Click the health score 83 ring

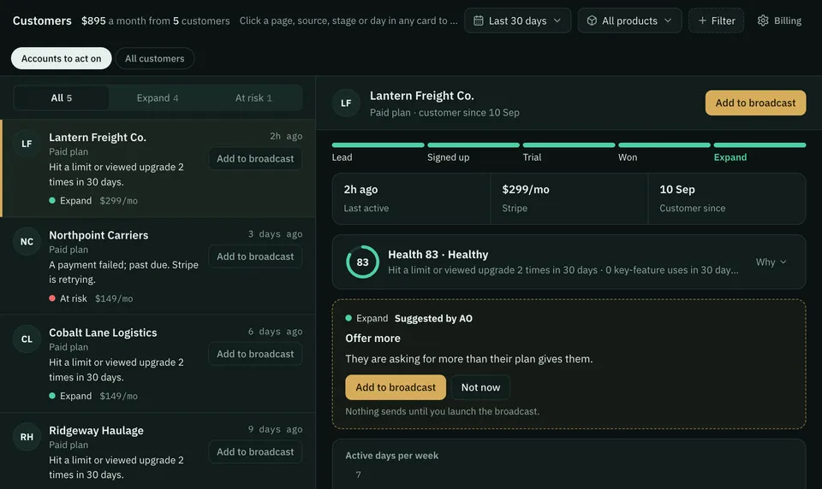coord(362,262)
